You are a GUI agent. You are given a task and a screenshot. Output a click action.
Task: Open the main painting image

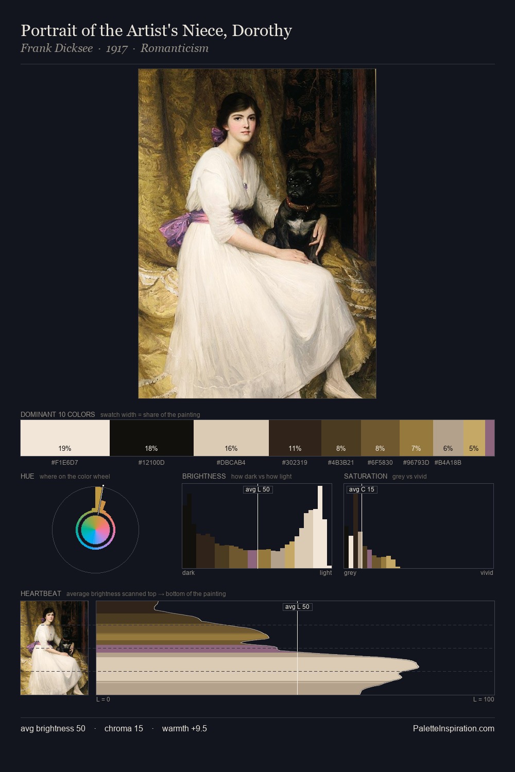point(257,234)
